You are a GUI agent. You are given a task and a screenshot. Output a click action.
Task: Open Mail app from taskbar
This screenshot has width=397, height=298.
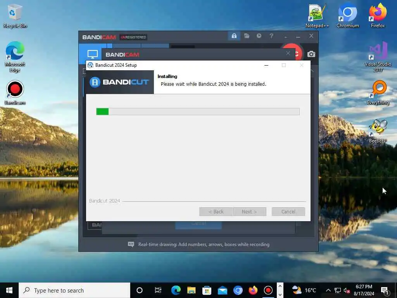[222, 290]
